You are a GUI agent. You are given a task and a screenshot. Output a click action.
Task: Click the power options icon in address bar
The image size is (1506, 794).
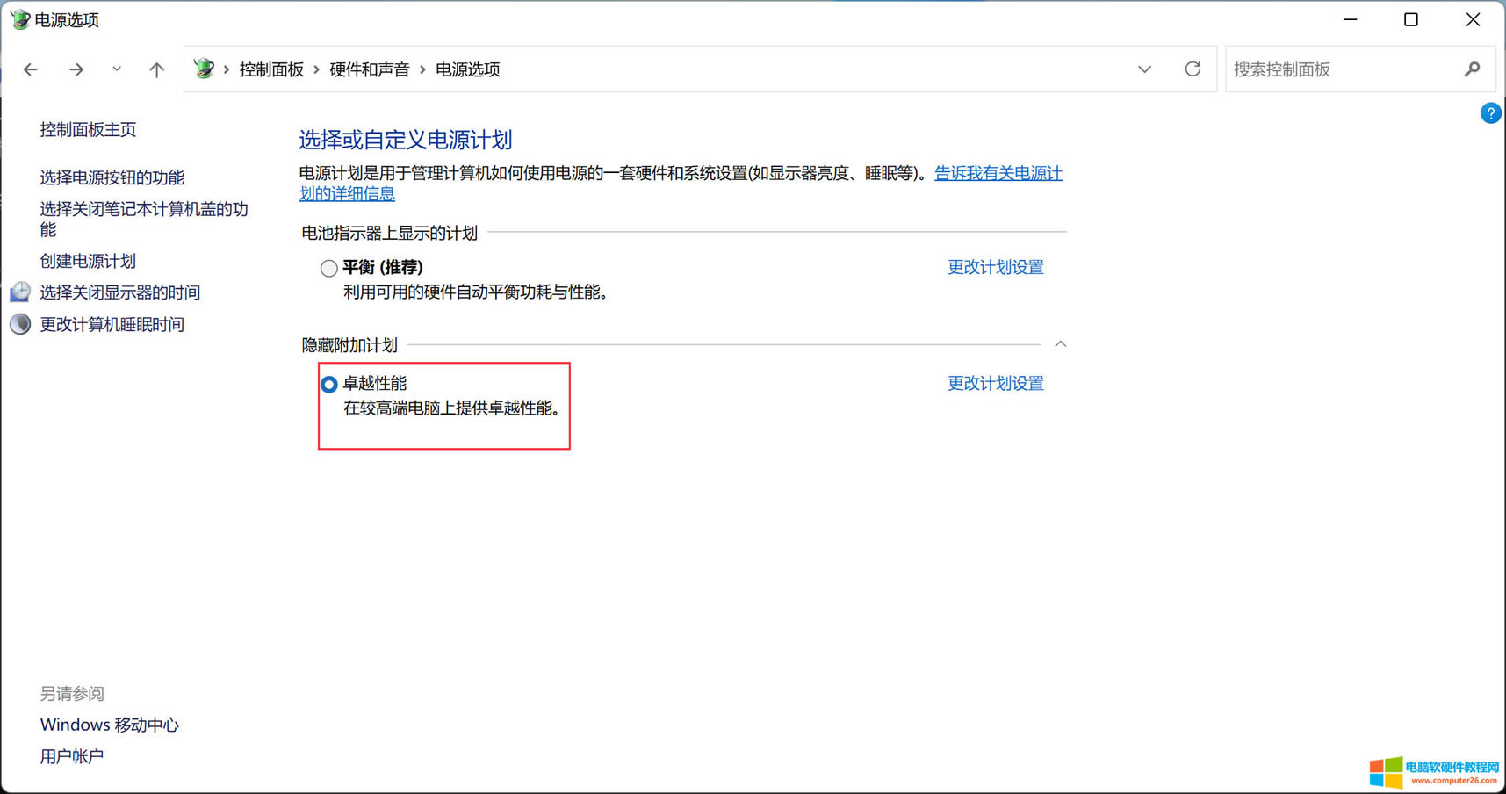coord(204,69)
